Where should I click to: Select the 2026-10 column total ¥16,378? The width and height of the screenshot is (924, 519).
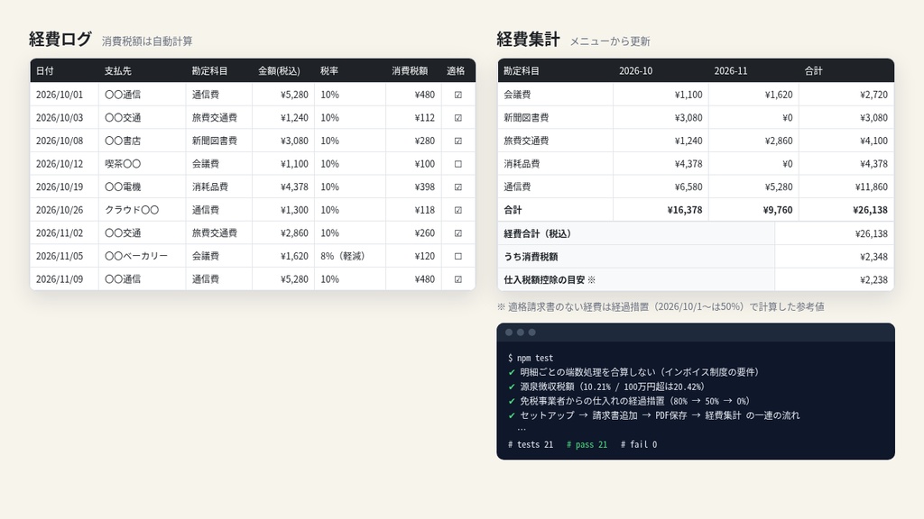[x=661, y=210]
